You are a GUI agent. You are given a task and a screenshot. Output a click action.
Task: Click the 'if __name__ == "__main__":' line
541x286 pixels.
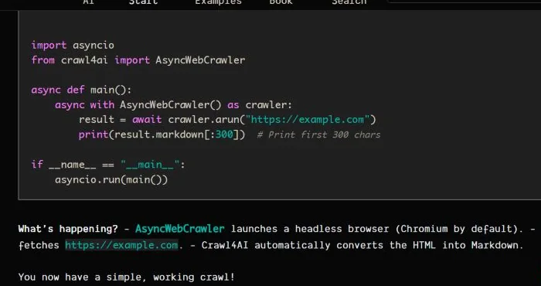click(x=108, y=165)
